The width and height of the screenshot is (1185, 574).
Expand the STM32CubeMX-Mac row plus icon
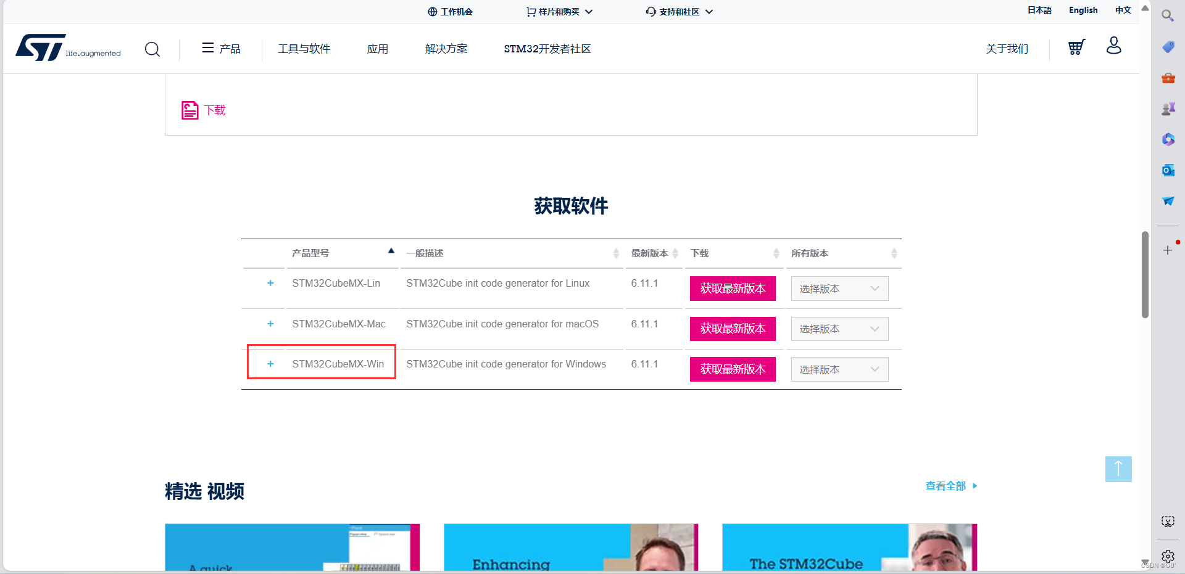click(x=270, y=324)
